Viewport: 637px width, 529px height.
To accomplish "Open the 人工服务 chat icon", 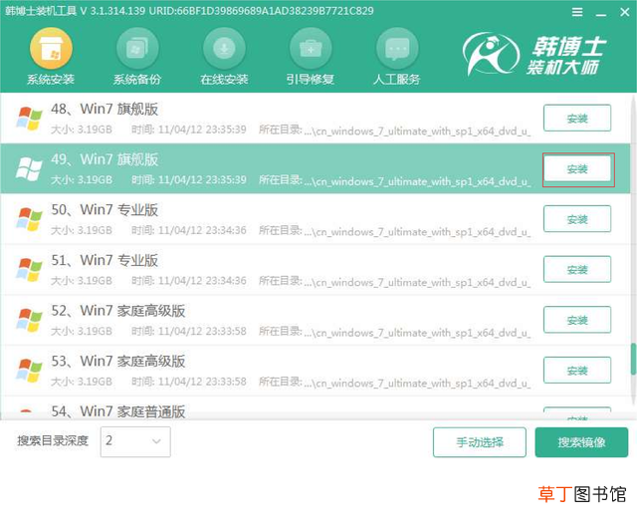I will pos(397,49).
